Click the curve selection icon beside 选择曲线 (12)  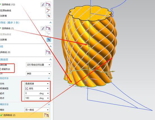[48, 5]
